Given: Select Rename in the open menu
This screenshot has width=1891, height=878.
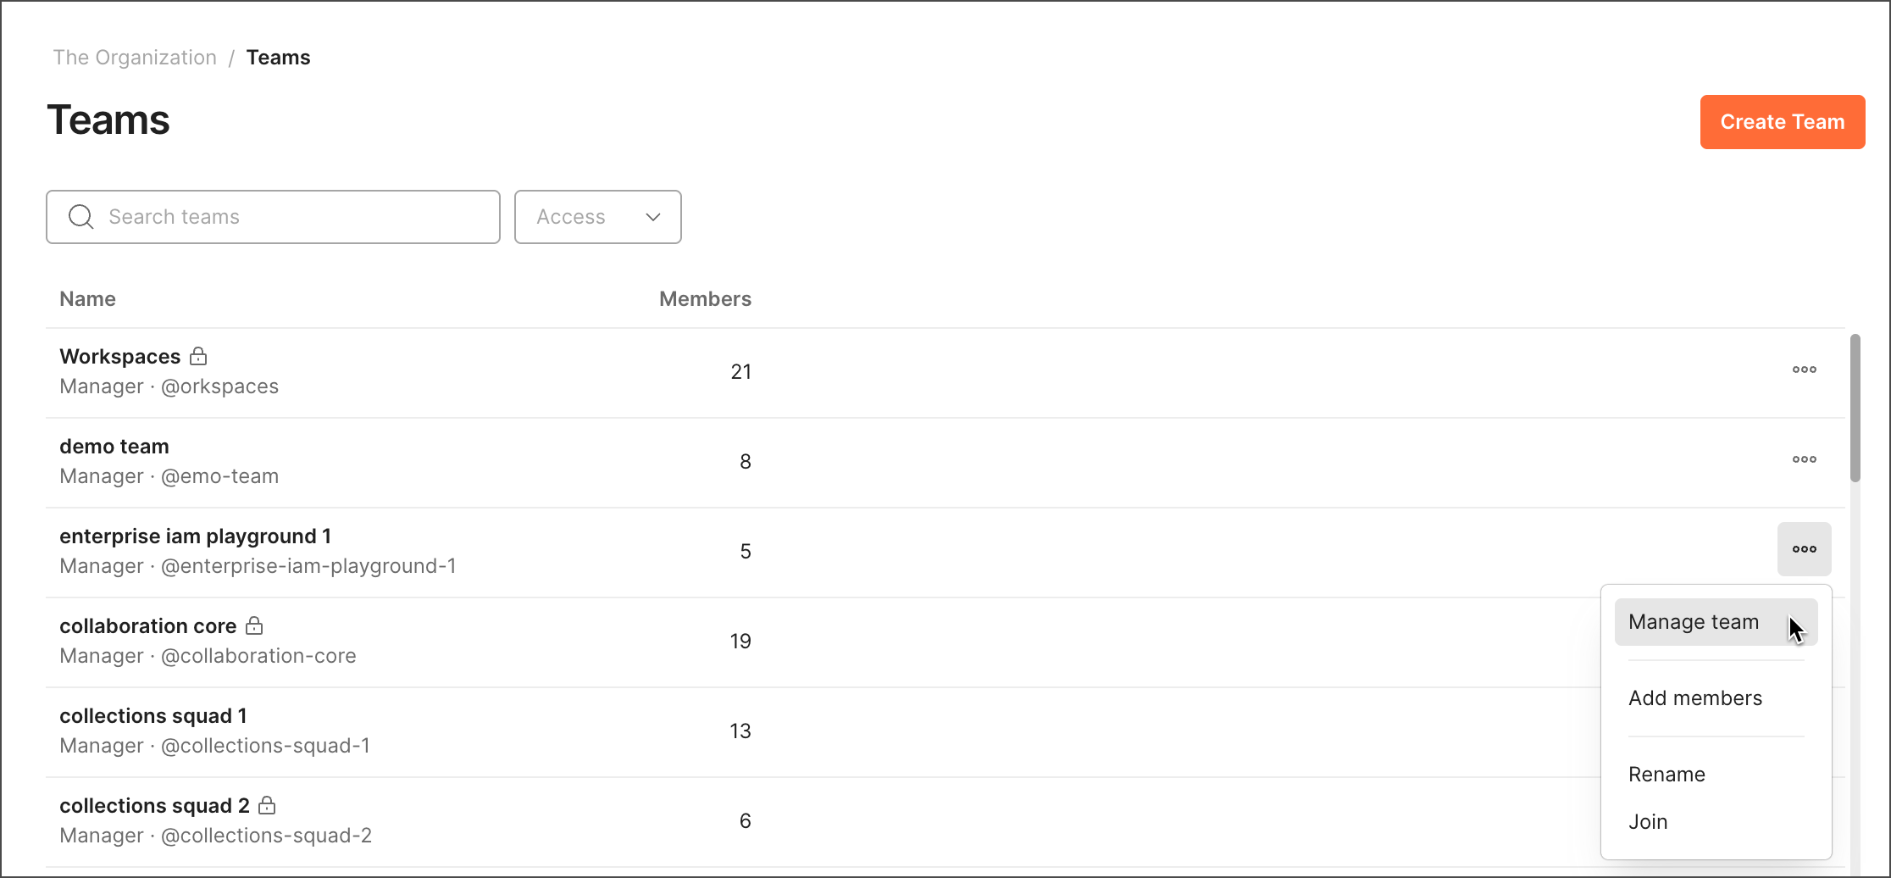Looking at the screenshot, I should coord(1666,774).
